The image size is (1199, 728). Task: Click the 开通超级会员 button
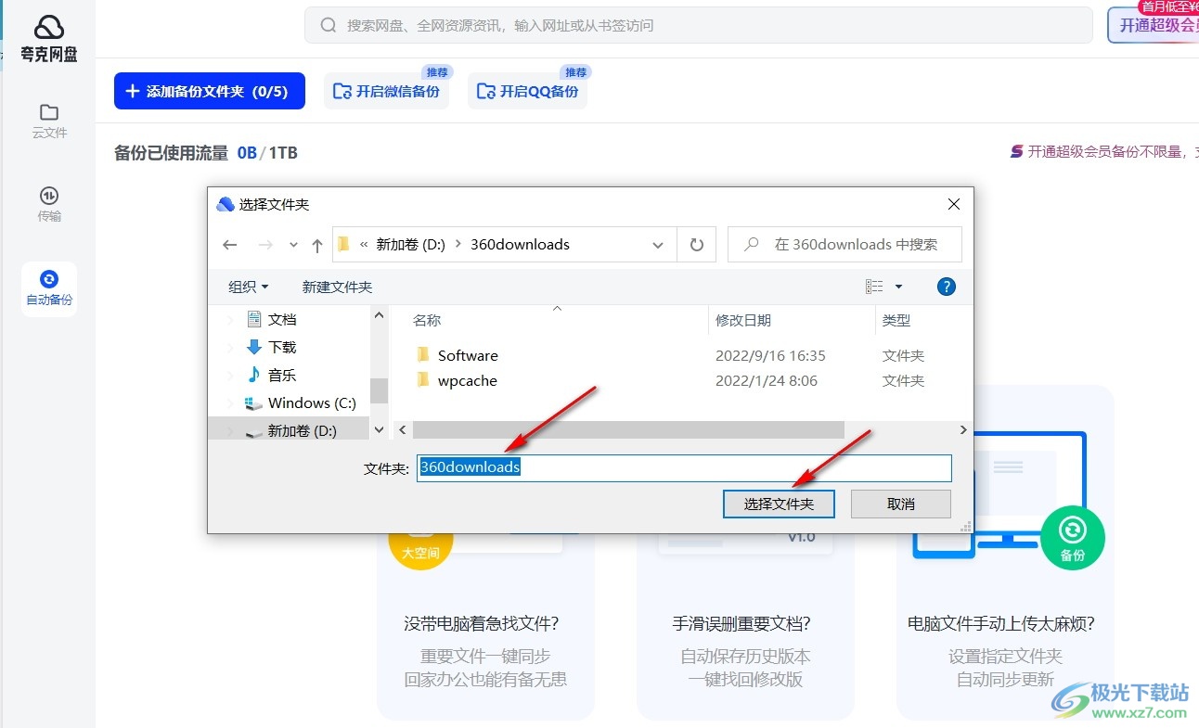pos(1153,25)
